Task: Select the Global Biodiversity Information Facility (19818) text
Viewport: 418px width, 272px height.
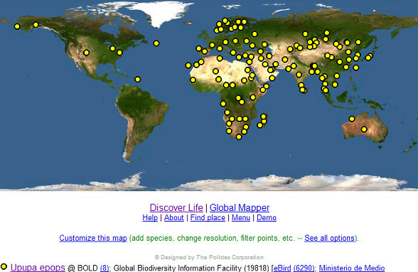Action: click(191, 268)
